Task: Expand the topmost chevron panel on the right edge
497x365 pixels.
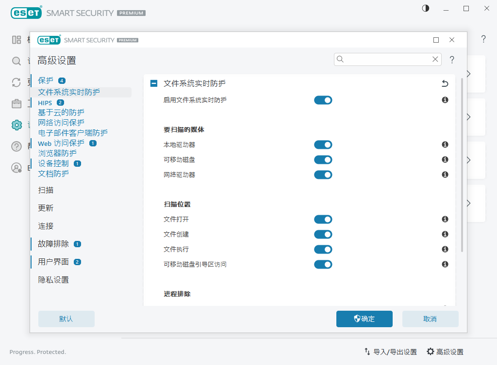Action: (468, 74)
